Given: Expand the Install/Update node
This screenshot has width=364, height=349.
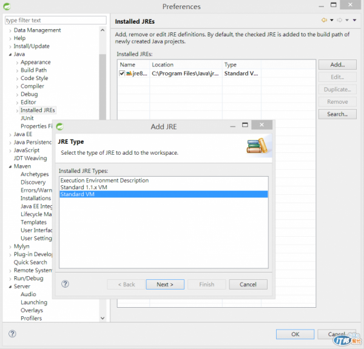Looking at the screenshot, I should [x=10, y=47].
